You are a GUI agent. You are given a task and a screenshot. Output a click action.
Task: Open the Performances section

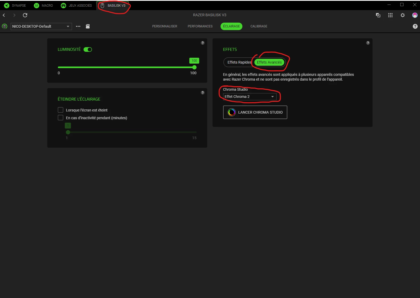pyautogui.click(x=200, y=26)
